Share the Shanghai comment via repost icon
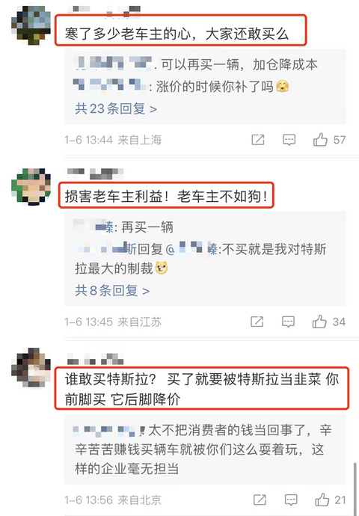359x516 pixels. [x=257, y=140]
